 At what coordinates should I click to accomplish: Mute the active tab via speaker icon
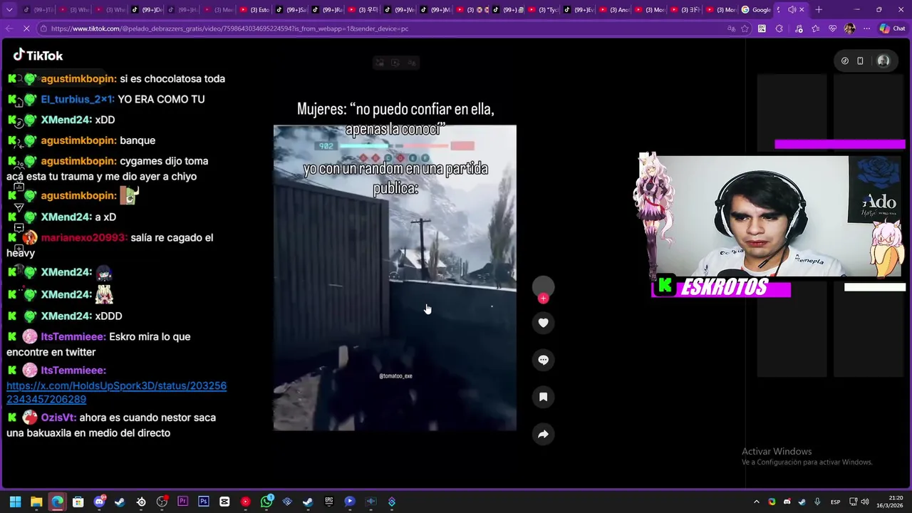pyautogui.click(x=792, y=10)
